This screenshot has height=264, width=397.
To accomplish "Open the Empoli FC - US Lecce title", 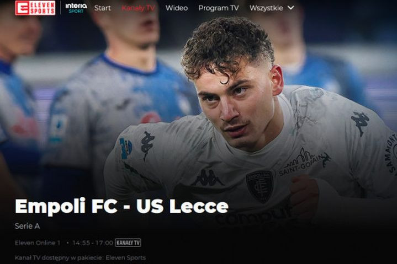I will click(x=121, y=206).
